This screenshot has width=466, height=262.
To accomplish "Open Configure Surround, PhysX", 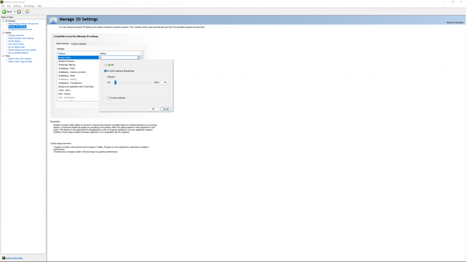I will click(x=20, y=29).
